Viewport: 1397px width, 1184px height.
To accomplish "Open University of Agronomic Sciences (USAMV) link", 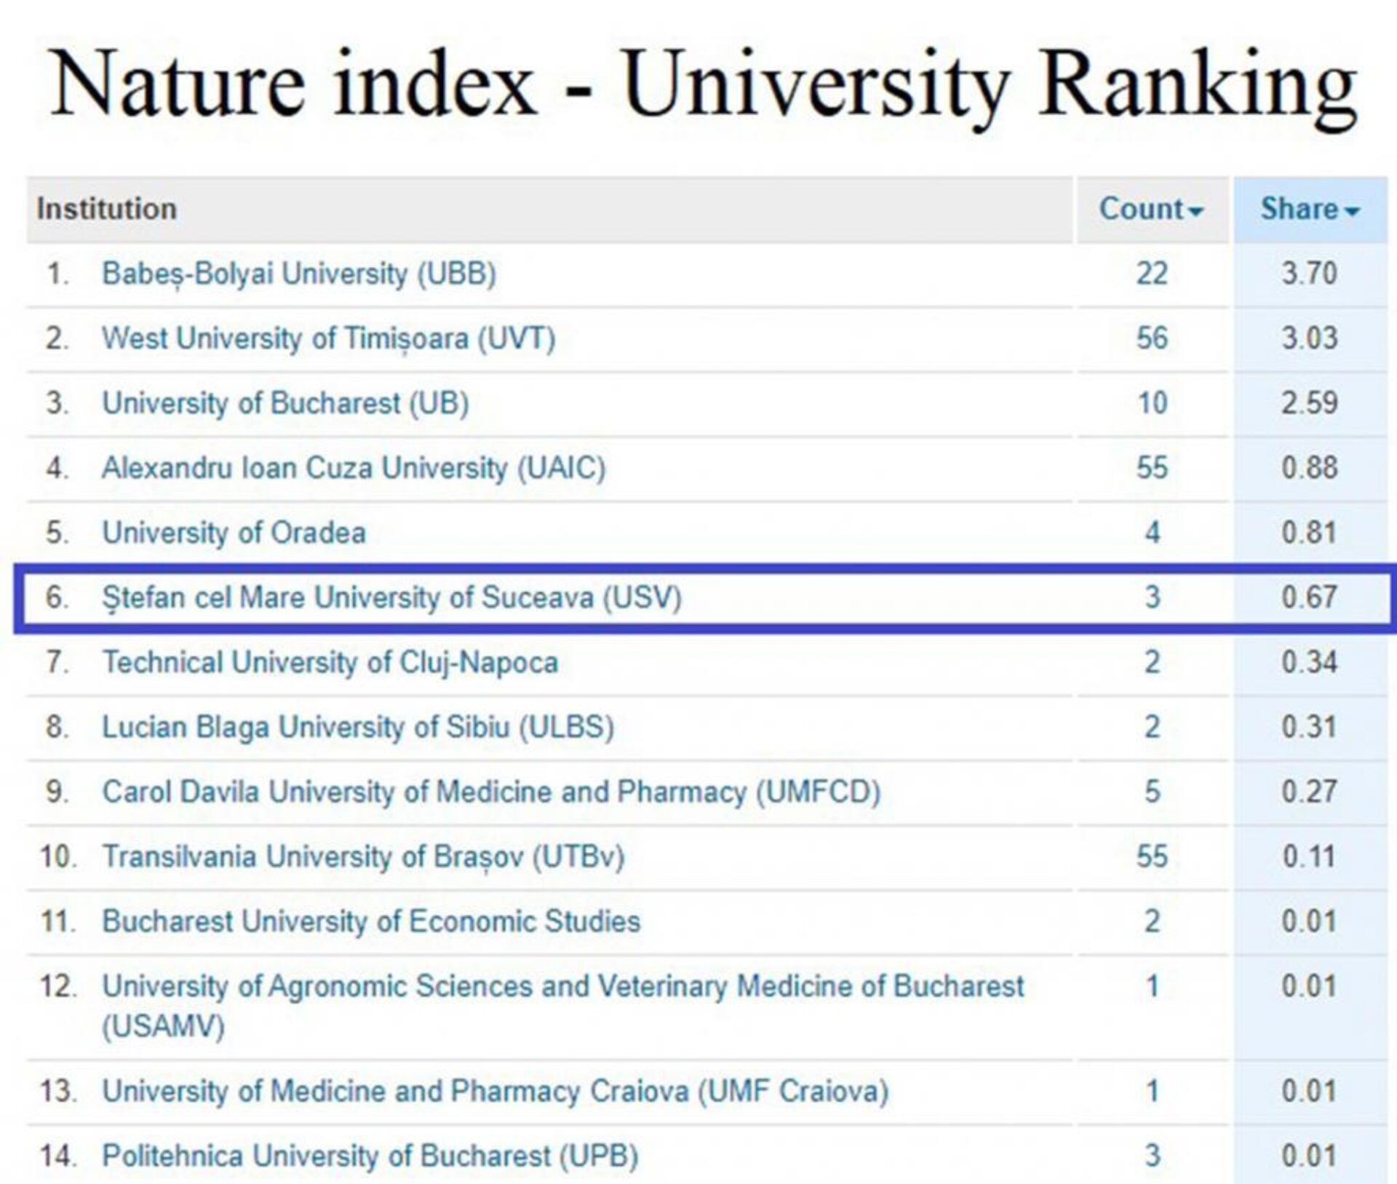I will [562, 986].
